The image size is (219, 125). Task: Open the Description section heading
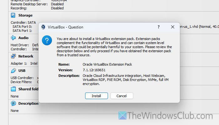point(28,103)
